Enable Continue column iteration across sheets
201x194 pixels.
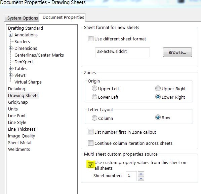[x=91, y=143]
